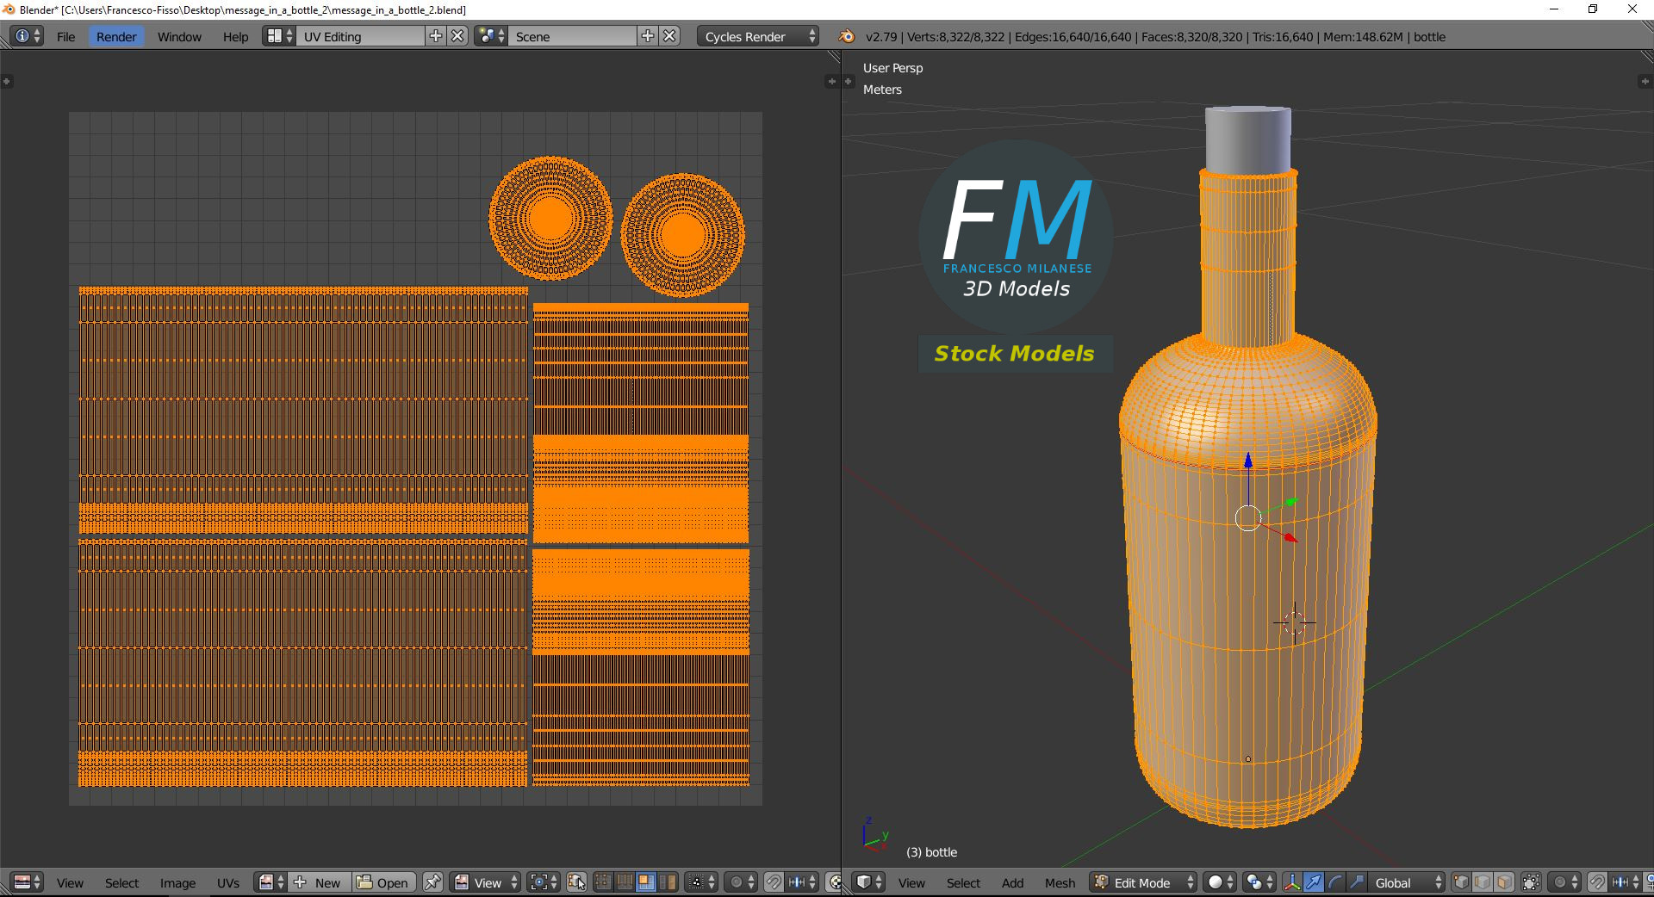Viewport: 1654px width, 897px height.
Task: Open the screen layout browser icon
Action: click(279, 36)
